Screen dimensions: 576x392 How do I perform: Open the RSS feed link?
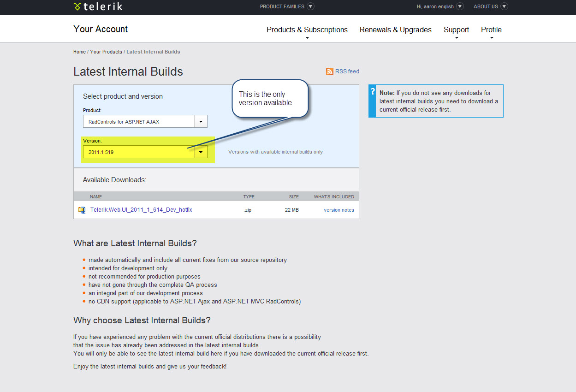pyautogui.click(x=347, y=71)
